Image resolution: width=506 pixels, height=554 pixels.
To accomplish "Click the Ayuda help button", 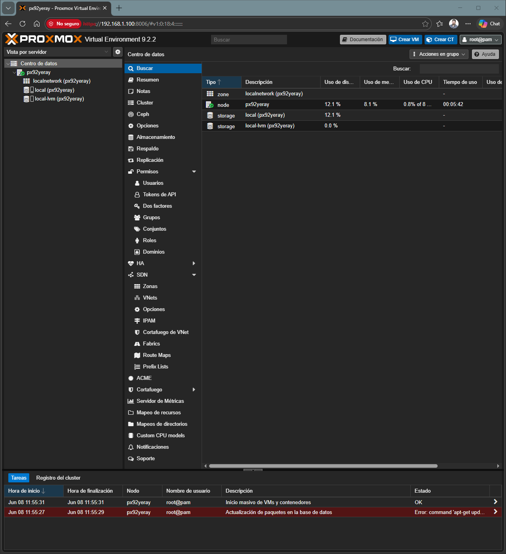I will [x=485, y=54].
